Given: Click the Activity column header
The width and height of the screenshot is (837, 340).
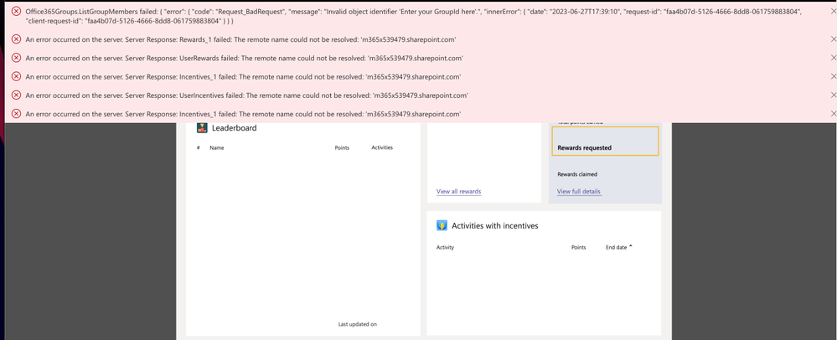Looking at the screenshot, I should (x=445, y=248).
